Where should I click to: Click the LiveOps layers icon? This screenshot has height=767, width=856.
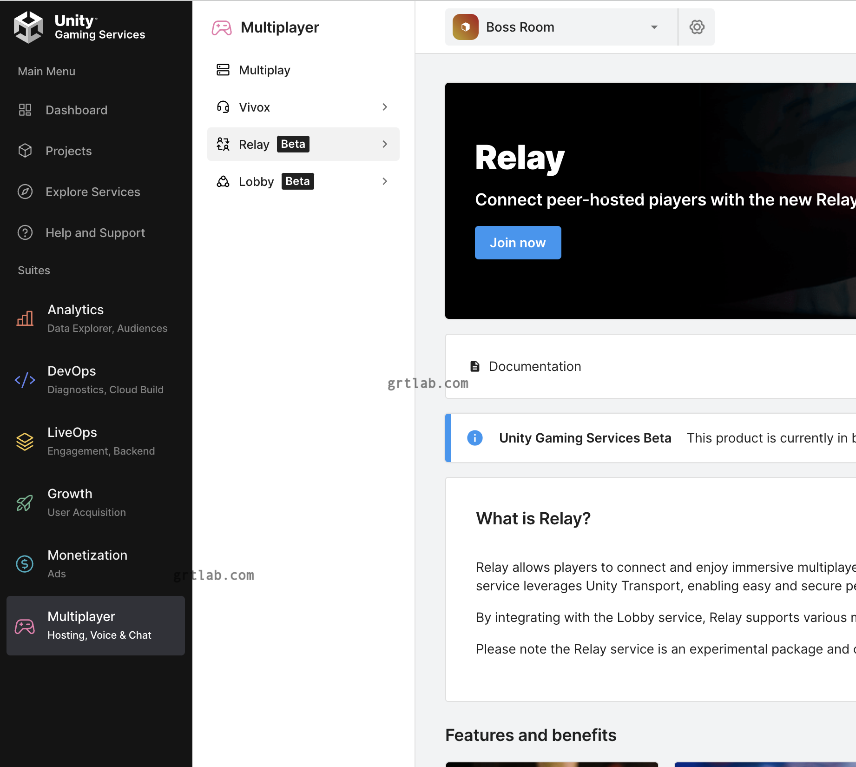tap(25, 441)
